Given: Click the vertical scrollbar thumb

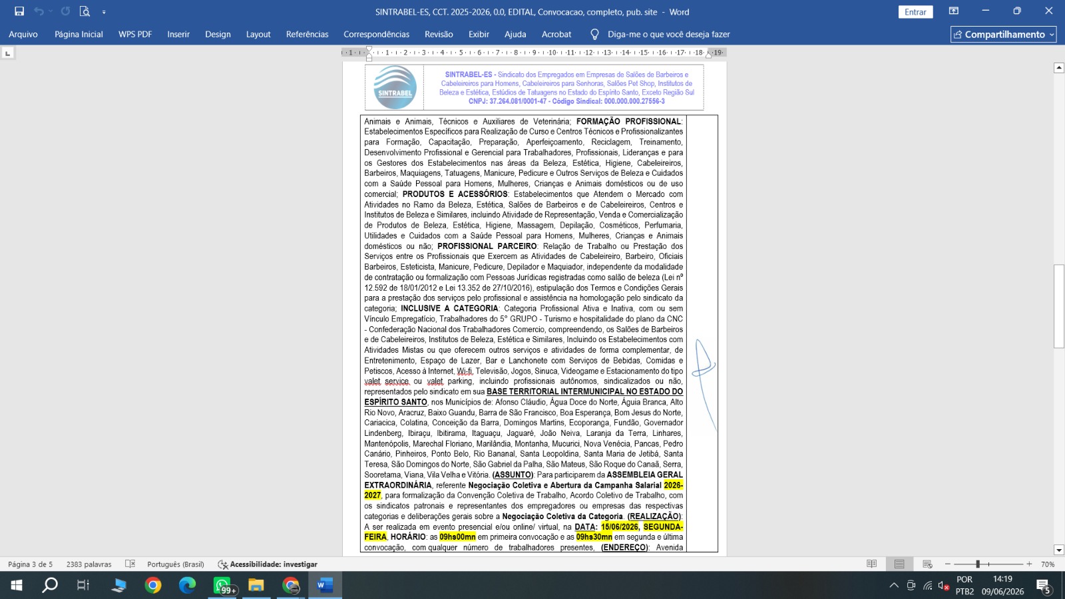Looking at the screenshot, I should (1059, 306).
